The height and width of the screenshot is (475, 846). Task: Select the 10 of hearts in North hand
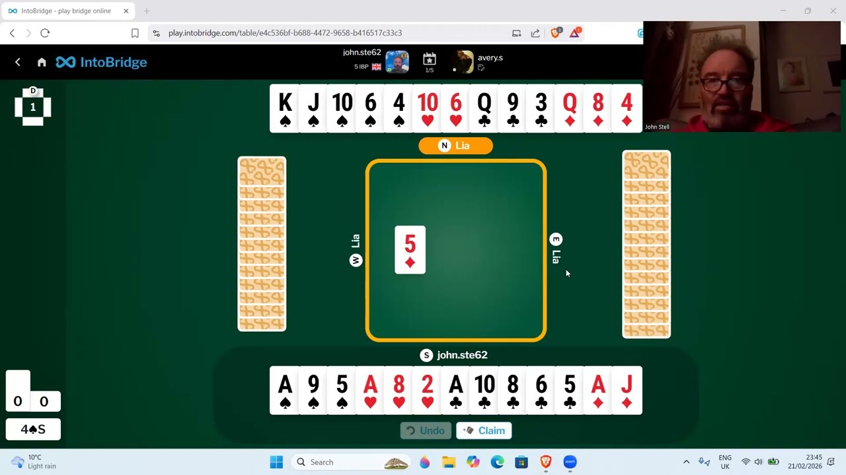point(427,108)
